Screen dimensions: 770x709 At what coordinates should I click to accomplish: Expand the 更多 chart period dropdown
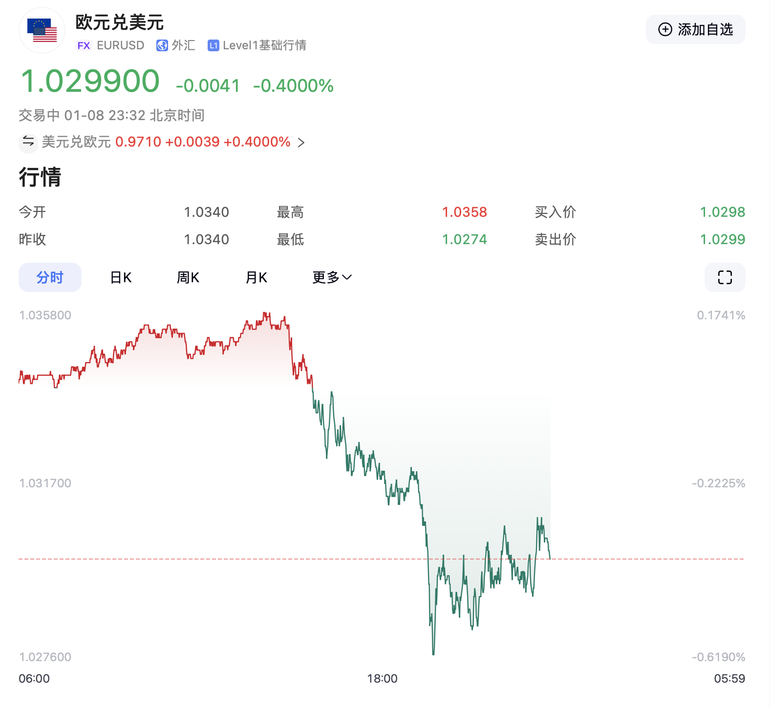(x=332, y=277)
